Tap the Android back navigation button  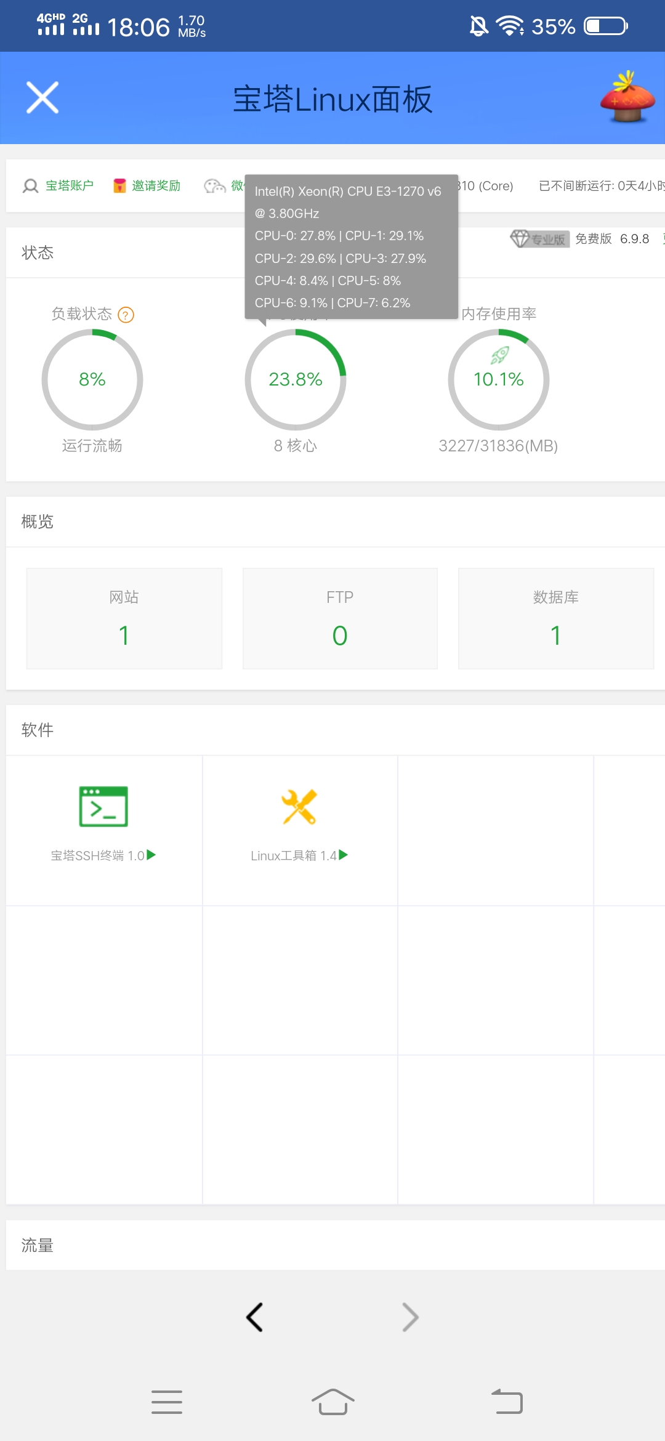507,1402
